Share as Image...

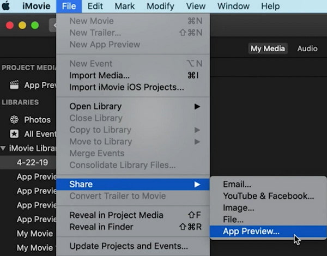click(x=268, y=208)
